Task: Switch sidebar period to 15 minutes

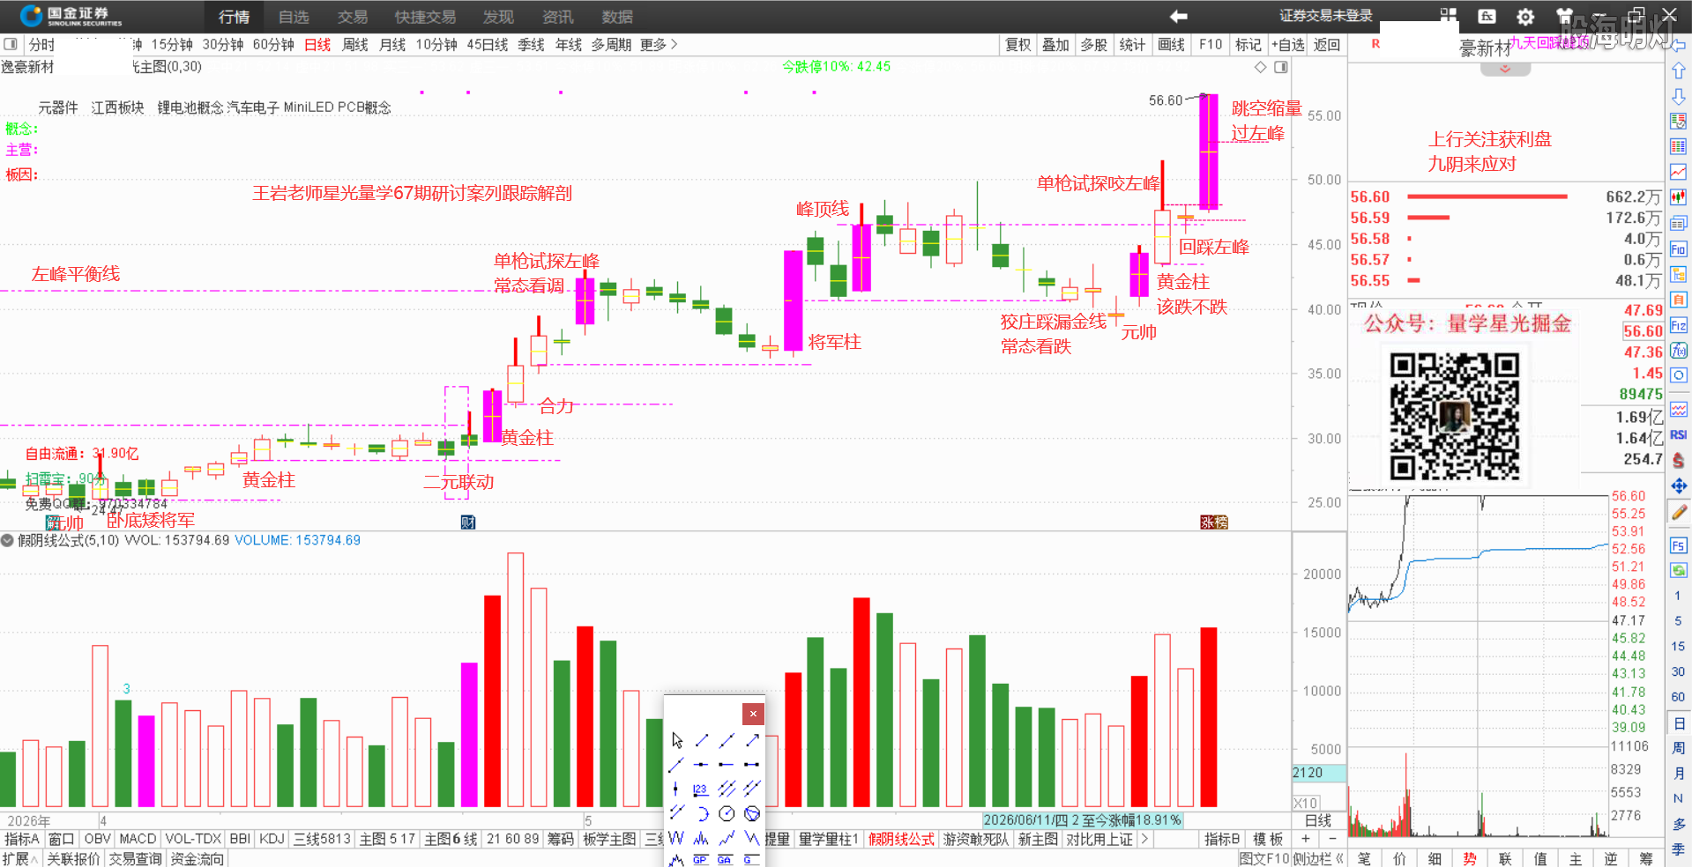Action: (1678, 646)
